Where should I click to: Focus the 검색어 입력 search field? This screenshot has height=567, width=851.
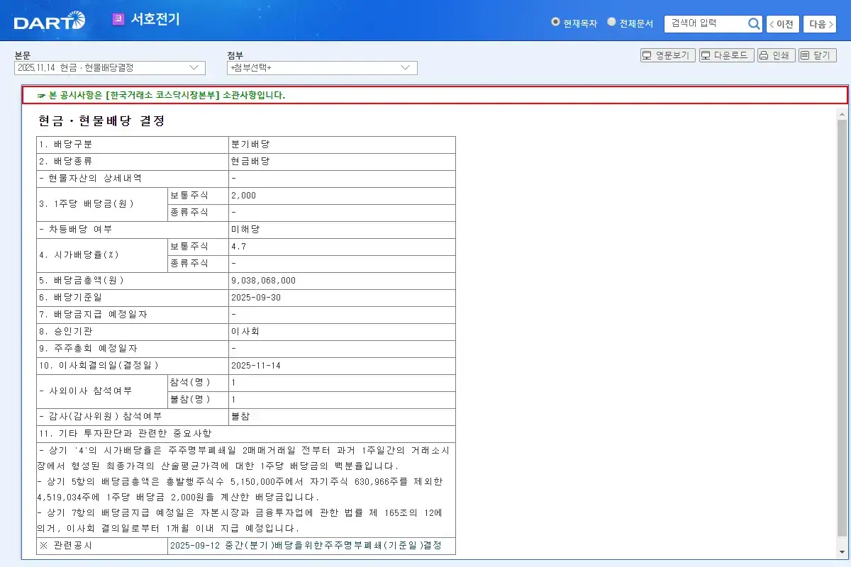[706, 23]
